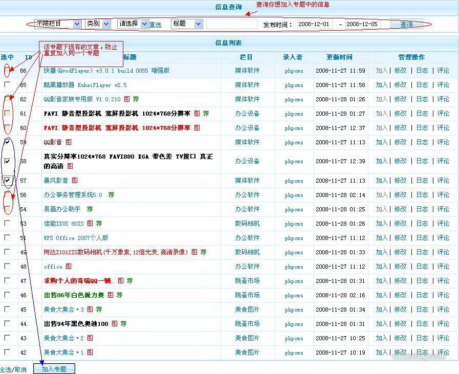Click the 查询 search button
The height and width of the screenshot is (374, 459).
click(x=406, y=25)
